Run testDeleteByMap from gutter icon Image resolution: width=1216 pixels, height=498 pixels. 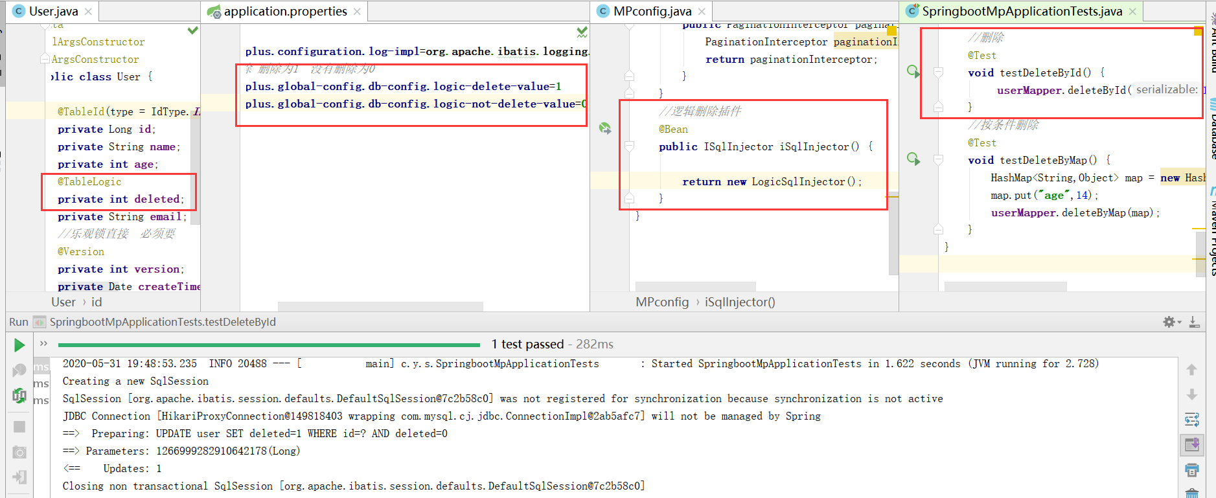tap(913, 159)
